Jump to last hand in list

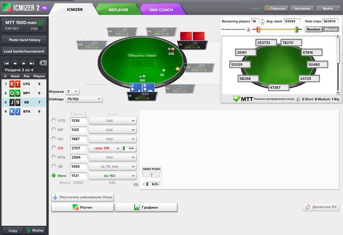click(31, 63)
